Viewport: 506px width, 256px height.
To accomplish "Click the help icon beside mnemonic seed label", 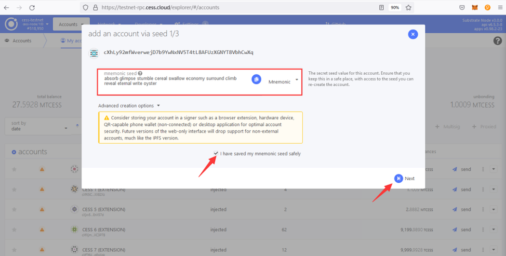I will coord(140,74).
